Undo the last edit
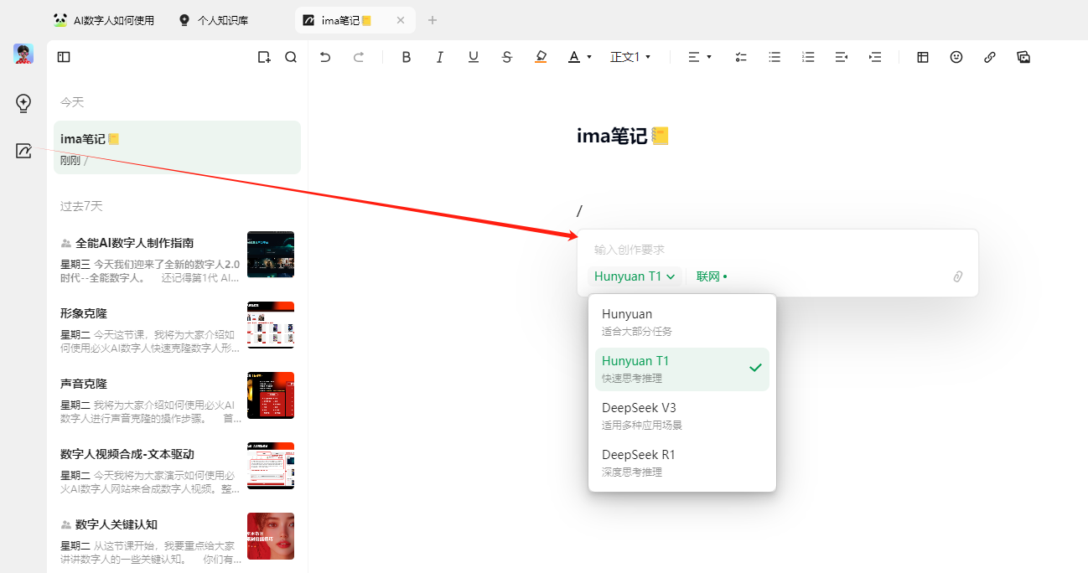This screenshot has height=573, width=1088. pyautogui.click(x=325, y=57)
